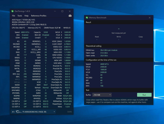Click the Configuration at the time header

101,60
